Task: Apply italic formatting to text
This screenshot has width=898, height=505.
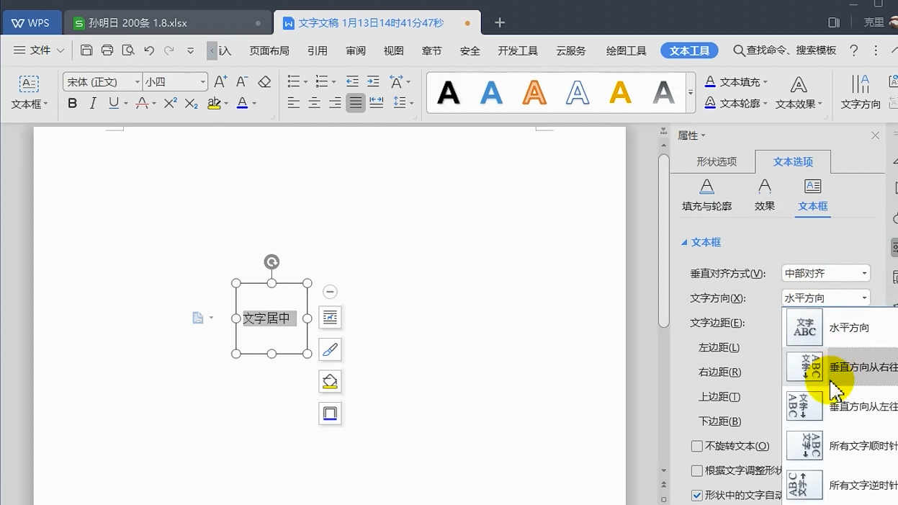Action: point(93,104)
